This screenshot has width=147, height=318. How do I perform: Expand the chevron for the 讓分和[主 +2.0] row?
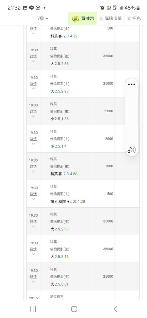(33, 199)
